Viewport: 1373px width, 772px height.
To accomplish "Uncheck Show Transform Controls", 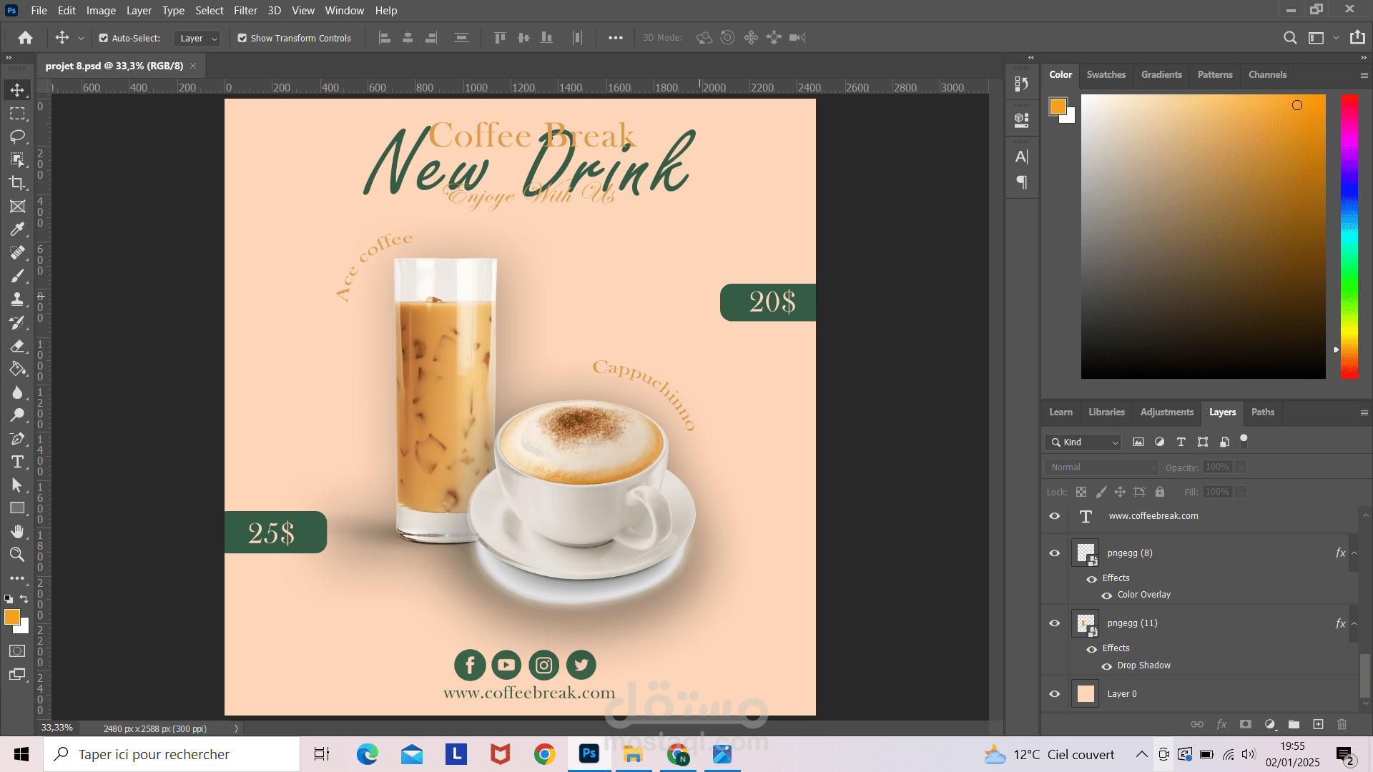I will point(242,38).
